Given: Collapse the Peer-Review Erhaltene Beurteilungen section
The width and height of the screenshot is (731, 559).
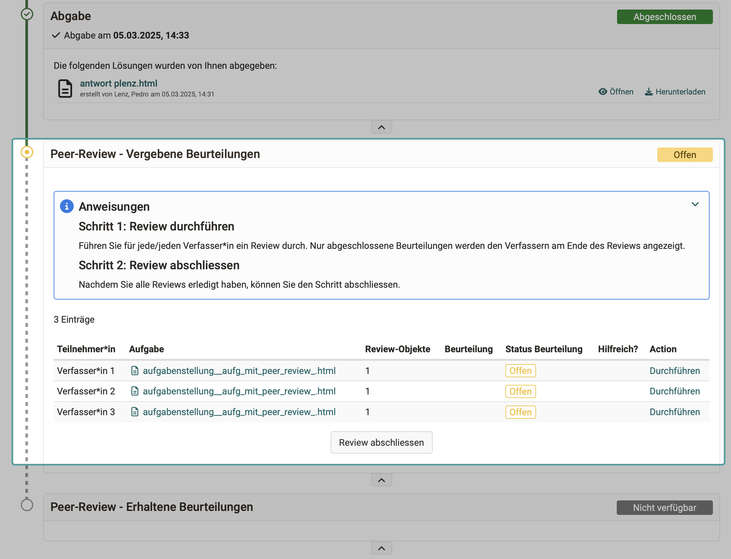Looking at the screenshot, I should pyautogui.click(x=381, y=548).
